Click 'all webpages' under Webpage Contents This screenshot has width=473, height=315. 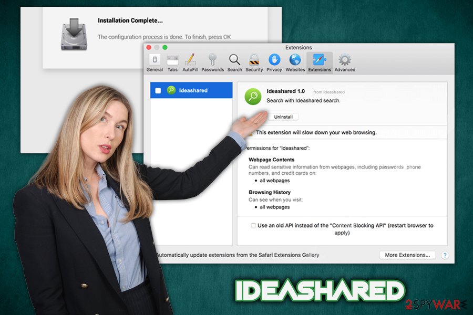pyautogui.click(x=274, y=181)
